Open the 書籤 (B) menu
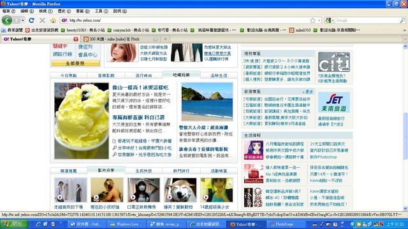Screen dimensions: 408x229 tap(83, 11)
